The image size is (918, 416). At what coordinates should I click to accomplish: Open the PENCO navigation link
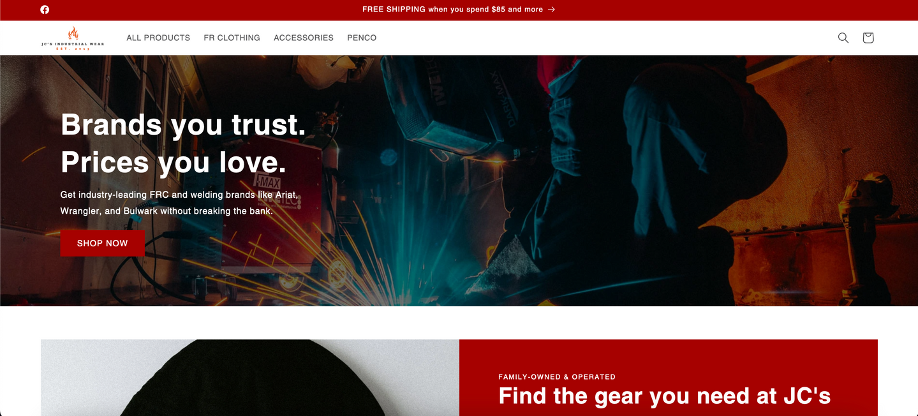(362, 38)
